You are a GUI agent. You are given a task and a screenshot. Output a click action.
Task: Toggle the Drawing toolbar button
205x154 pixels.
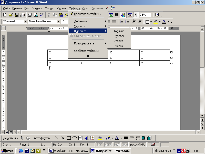coord(123,15)
